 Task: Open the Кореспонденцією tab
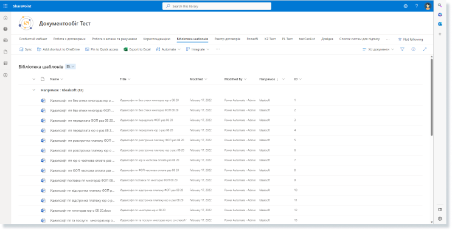[x=157, y=39]
